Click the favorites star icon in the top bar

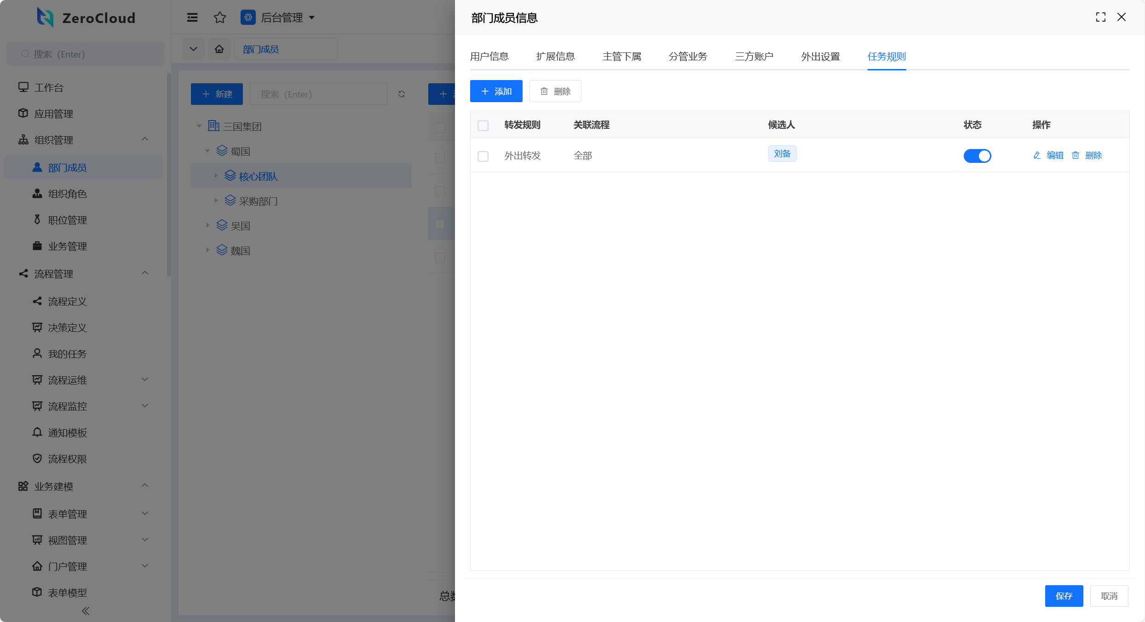point(220,17)
